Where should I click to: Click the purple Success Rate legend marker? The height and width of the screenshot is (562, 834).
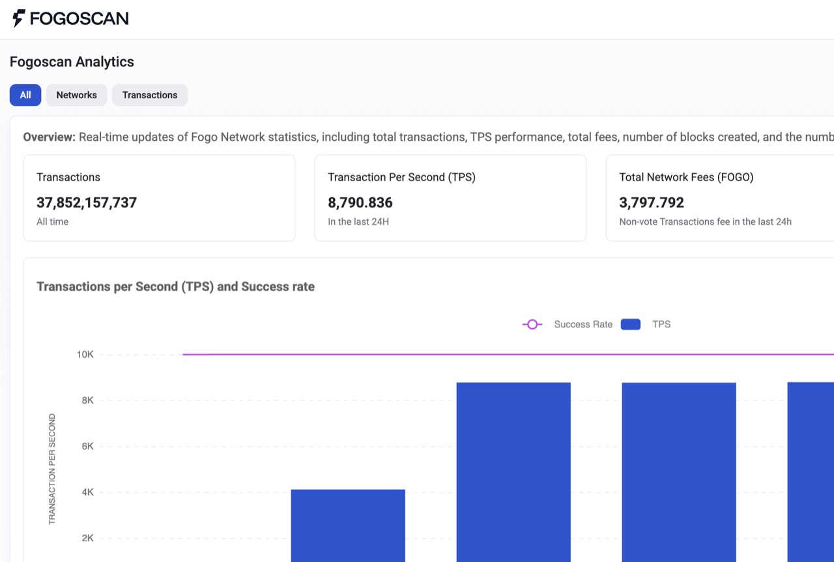[x=532, y=324]
